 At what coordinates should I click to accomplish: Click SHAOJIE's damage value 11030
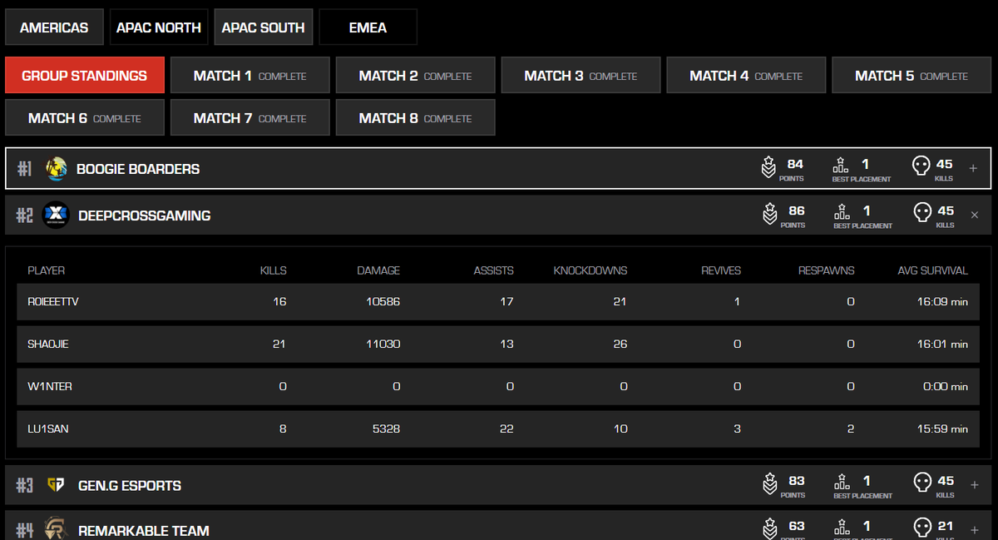click(x=383, y=344)
